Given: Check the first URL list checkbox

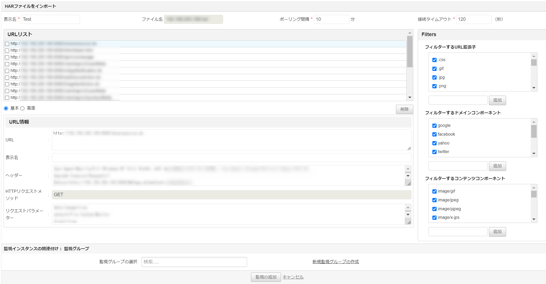Looking at the screenshot, I should pyautogui.click(x=7, y=44).
